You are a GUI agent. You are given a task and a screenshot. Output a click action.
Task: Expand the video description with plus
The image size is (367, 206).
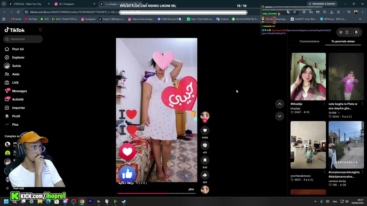(x=191, y=189)
